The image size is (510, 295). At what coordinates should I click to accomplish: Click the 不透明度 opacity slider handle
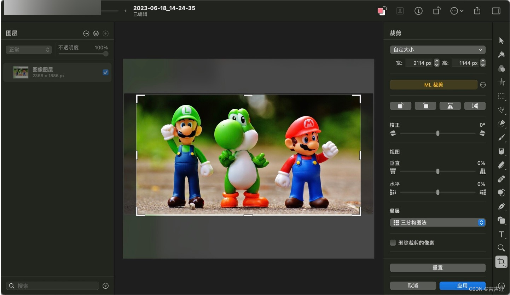[x=105, y=54]
